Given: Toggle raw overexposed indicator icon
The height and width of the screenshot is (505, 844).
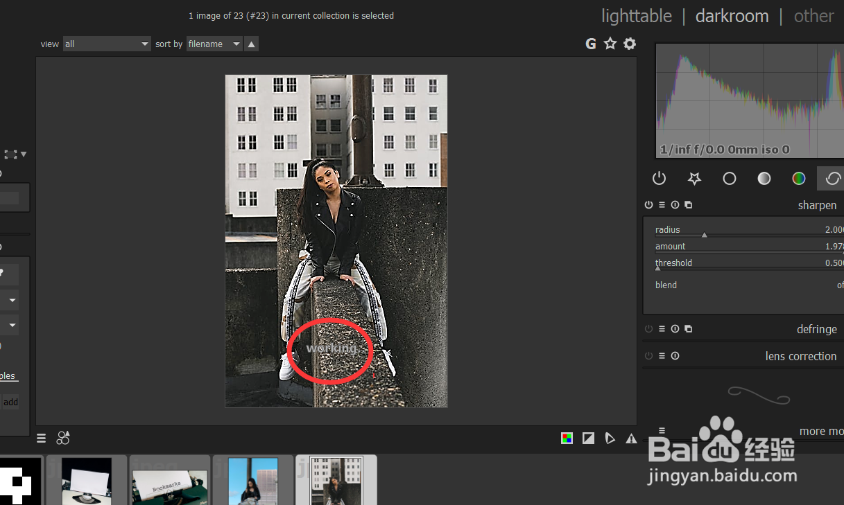Looking at the screenshot, I should 588,438.
